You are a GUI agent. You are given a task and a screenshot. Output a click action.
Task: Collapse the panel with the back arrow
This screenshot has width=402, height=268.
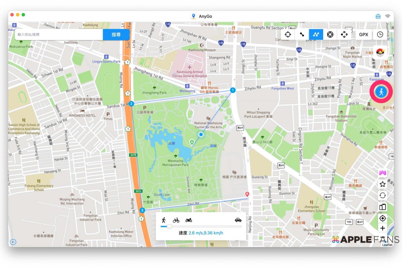13,242
